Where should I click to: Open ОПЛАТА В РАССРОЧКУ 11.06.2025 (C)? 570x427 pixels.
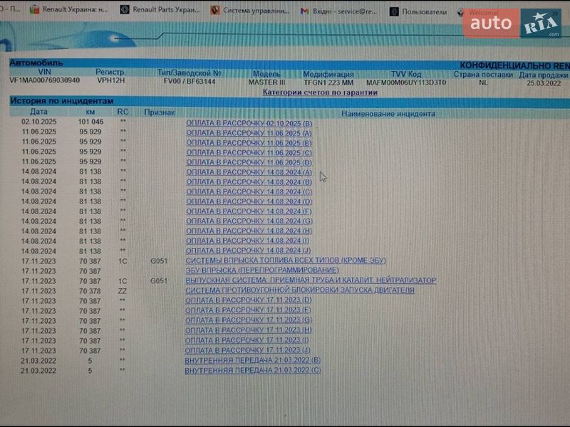[249, 152]
